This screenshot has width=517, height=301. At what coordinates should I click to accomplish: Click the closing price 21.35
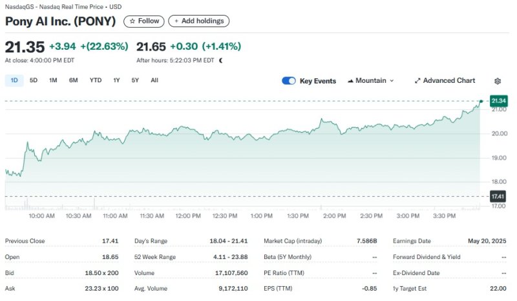point(25,47)
